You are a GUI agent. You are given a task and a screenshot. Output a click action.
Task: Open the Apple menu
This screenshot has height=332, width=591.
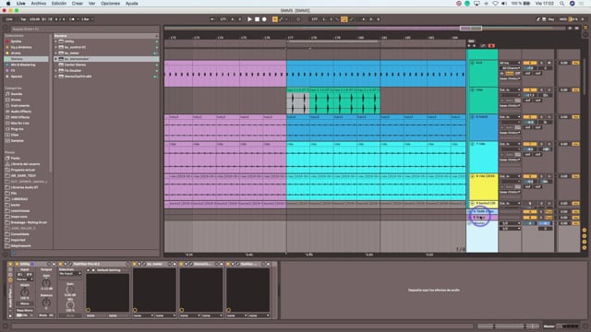pyautogui.click(x=8, y=4)
